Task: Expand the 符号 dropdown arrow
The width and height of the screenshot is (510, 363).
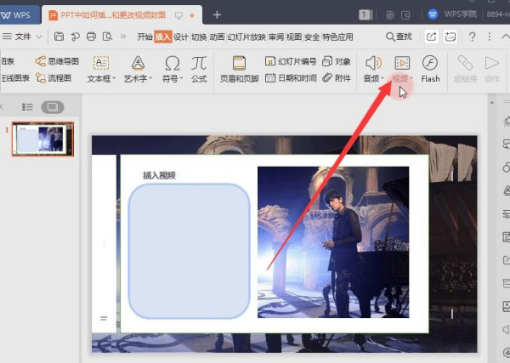Action: point(181,79)
